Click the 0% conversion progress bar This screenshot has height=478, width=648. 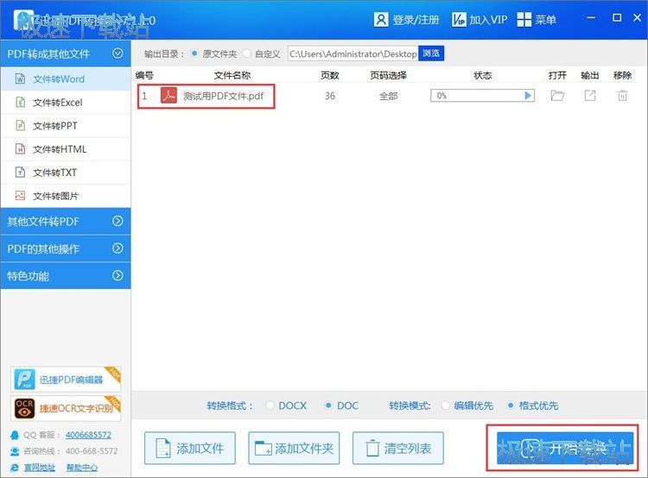pyautogui.click(x=482, y=96)
